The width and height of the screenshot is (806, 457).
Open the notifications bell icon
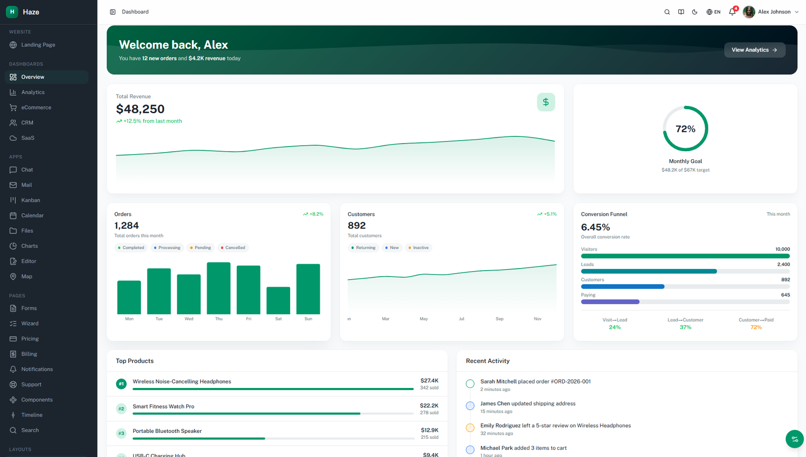(732, 12)
